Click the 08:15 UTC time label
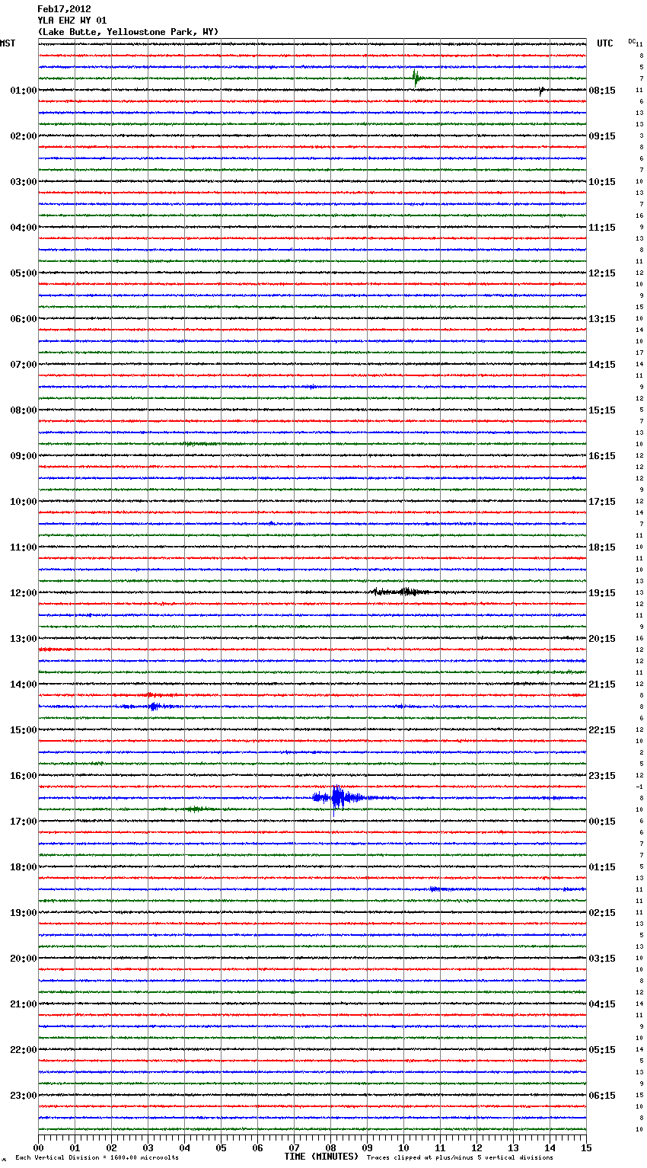Image resolution: width=647 pixels, height=1168 pixels. click(x=602, y=91)
